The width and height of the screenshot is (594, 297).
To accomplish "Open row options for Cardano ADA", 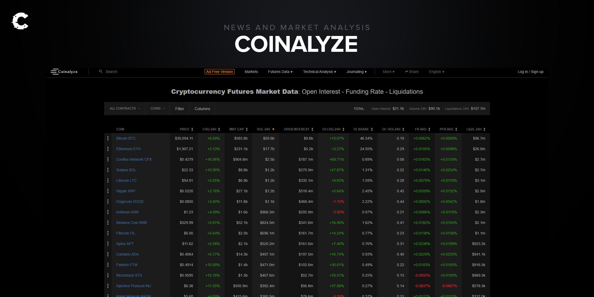I will point(108,254).
